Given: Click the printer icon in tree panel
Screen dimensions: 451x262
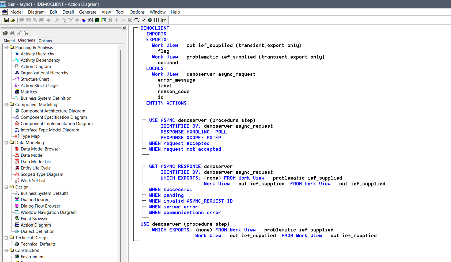Looking at the screenshot, I should 5,33.
